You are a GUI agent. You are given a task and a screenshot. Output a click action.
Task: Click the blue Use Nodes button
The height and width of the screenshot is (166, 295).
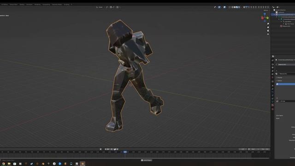tap(286, 84)
